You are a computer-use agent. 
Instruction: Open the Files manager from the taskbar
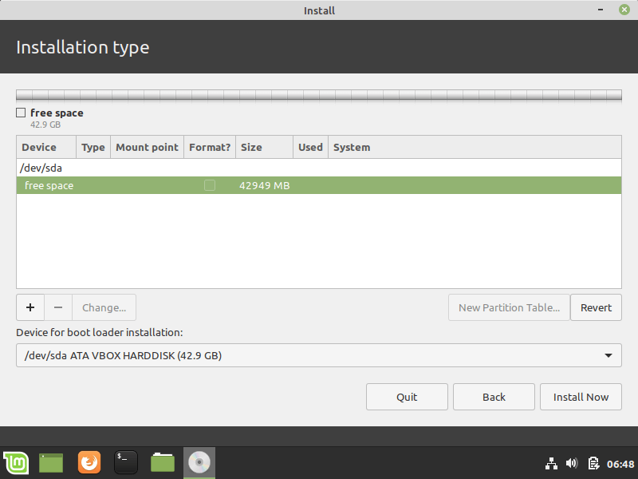[x=163, y=463]
